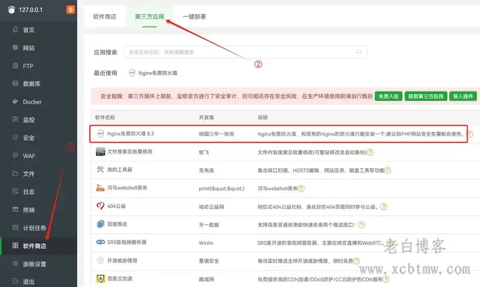This screenshot has height=287, width=480.
Task: Click developer name 明国三年一场雨
Action: pyautogui.click(x=216, y=134)
